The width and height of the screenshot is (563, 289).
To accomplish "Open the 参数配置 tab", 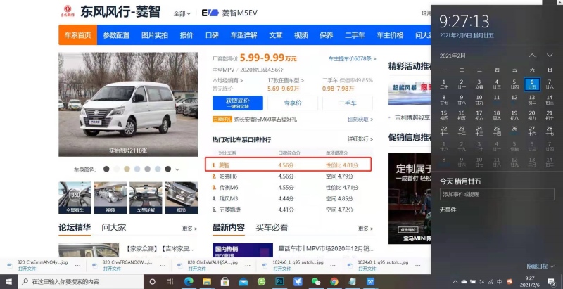I will point(116,35).
